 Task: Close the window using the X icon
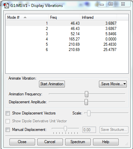[x=123, y=4]
